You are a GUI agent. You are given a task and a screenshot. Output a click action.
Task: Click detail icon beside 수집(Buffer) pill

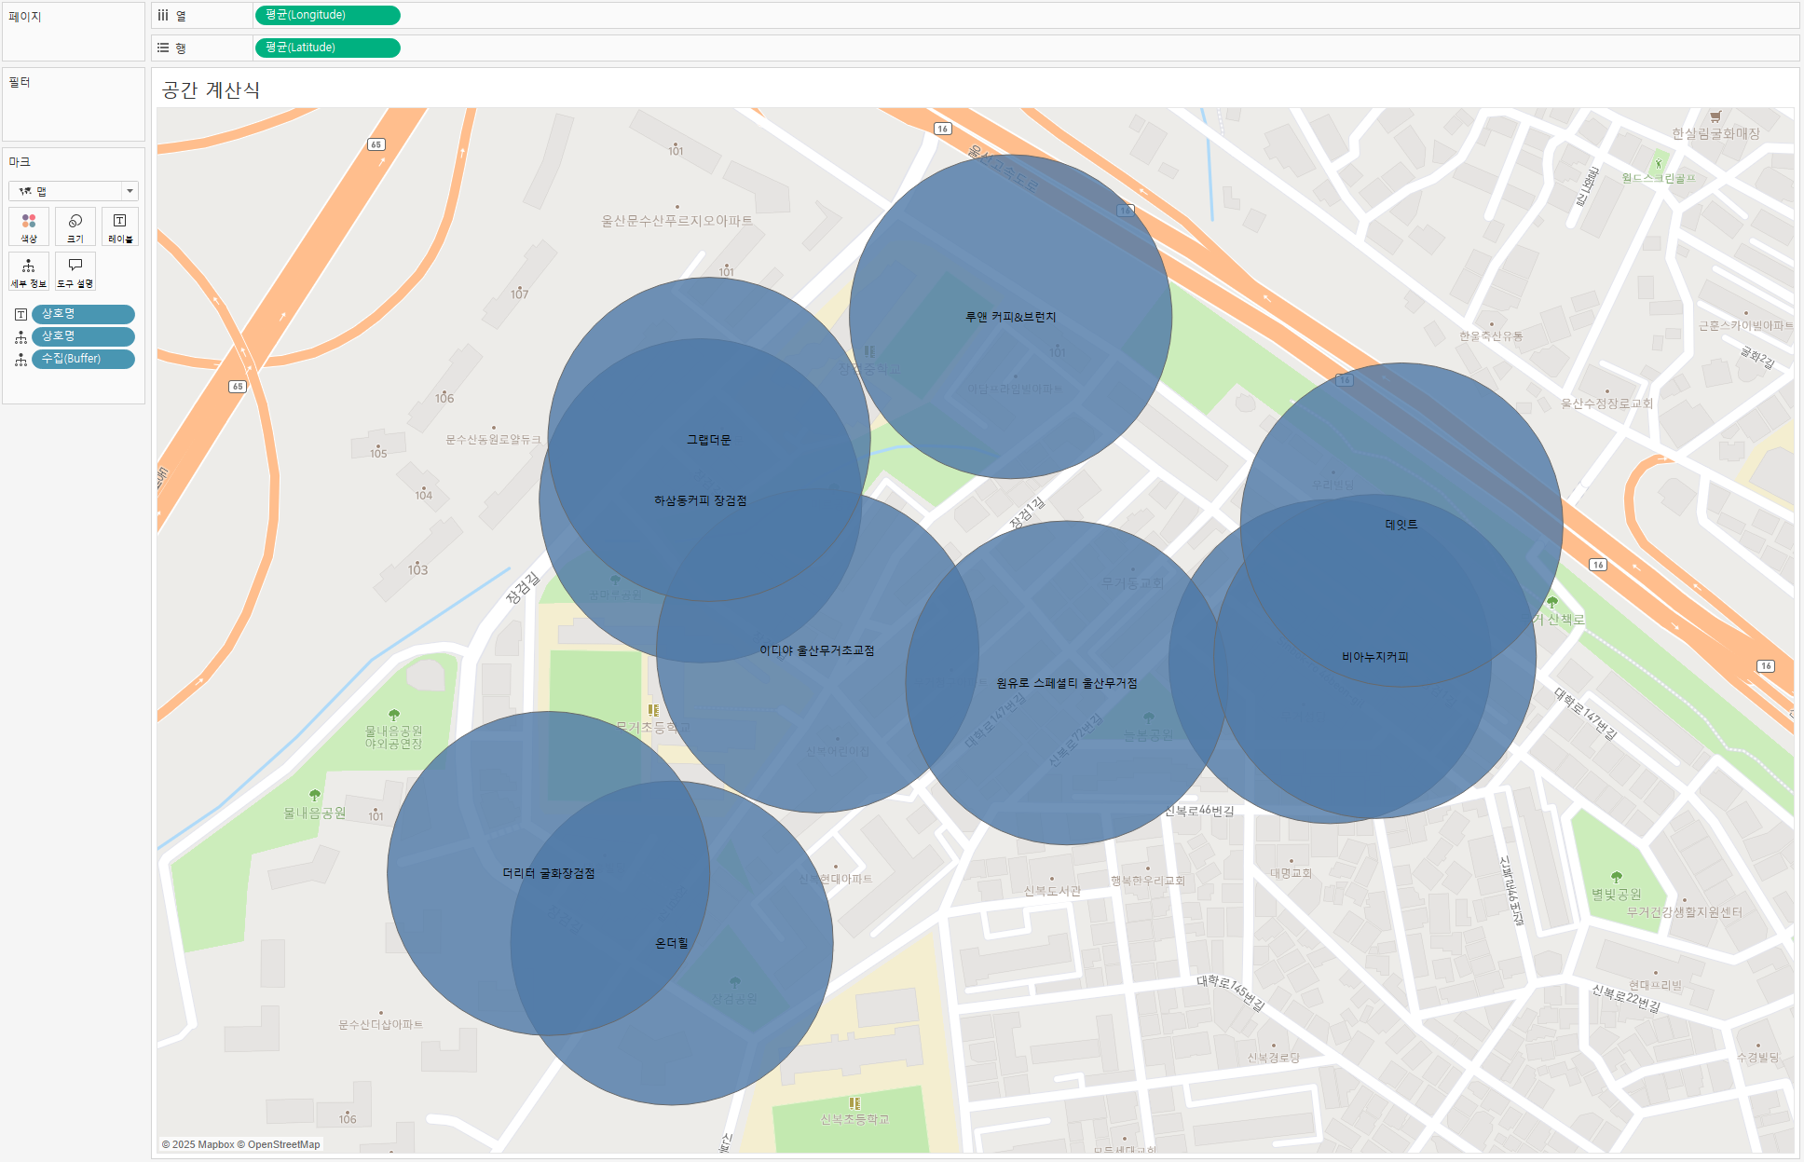(x=20, y=360)
